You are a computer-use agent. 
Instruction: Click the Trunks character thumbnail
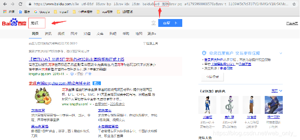(274, 105)
